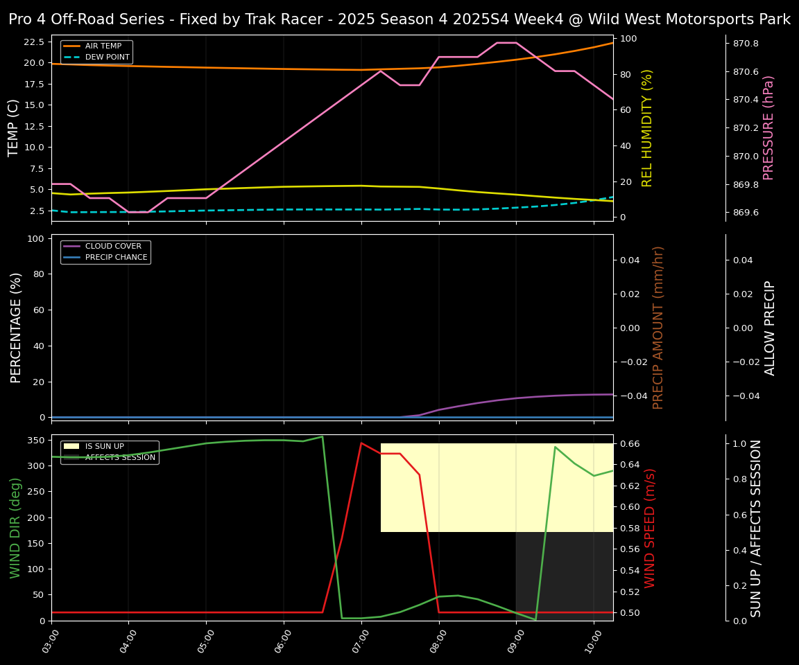799x665 pixels.
Task: Click the AIR TEMP legend entry
Action: (x=103, y=46)
